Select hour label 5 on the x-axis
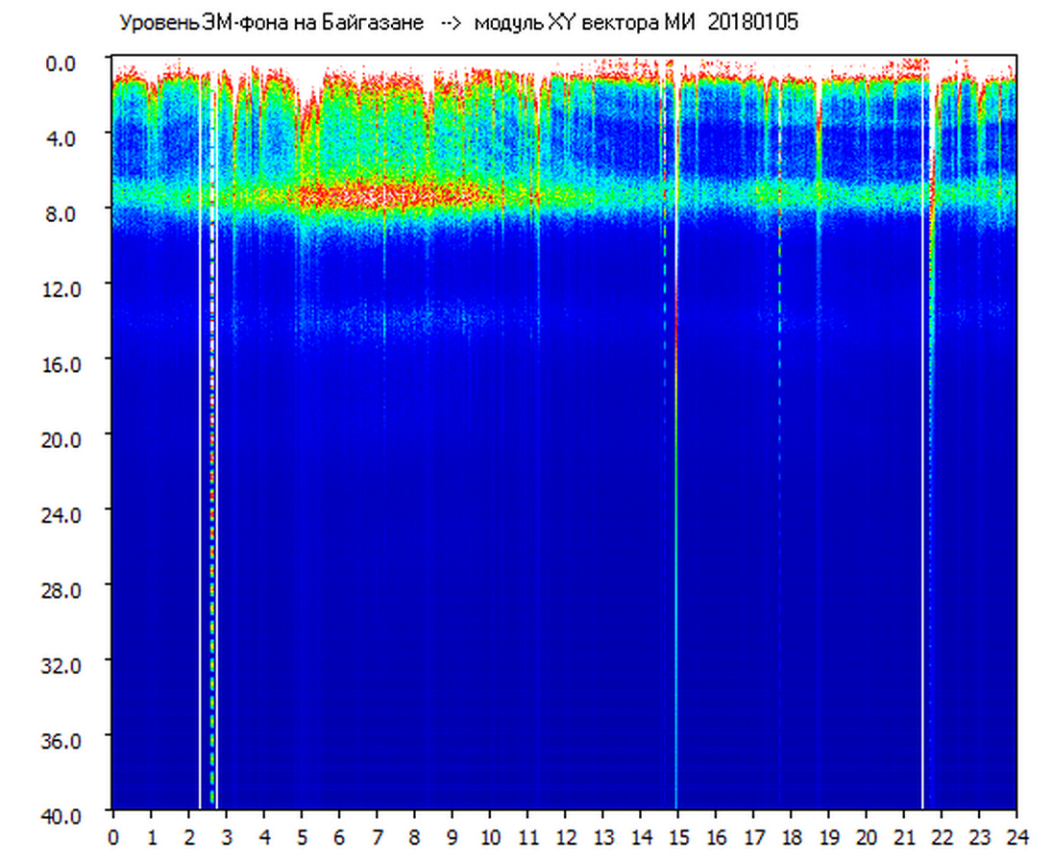This screenshot has height=865, width=1053. click(302, 837)
